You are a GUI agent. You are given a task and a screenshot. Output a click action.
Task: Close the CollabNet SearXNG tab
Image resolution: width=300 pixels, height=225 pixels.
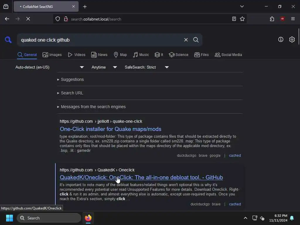[74, 6]
